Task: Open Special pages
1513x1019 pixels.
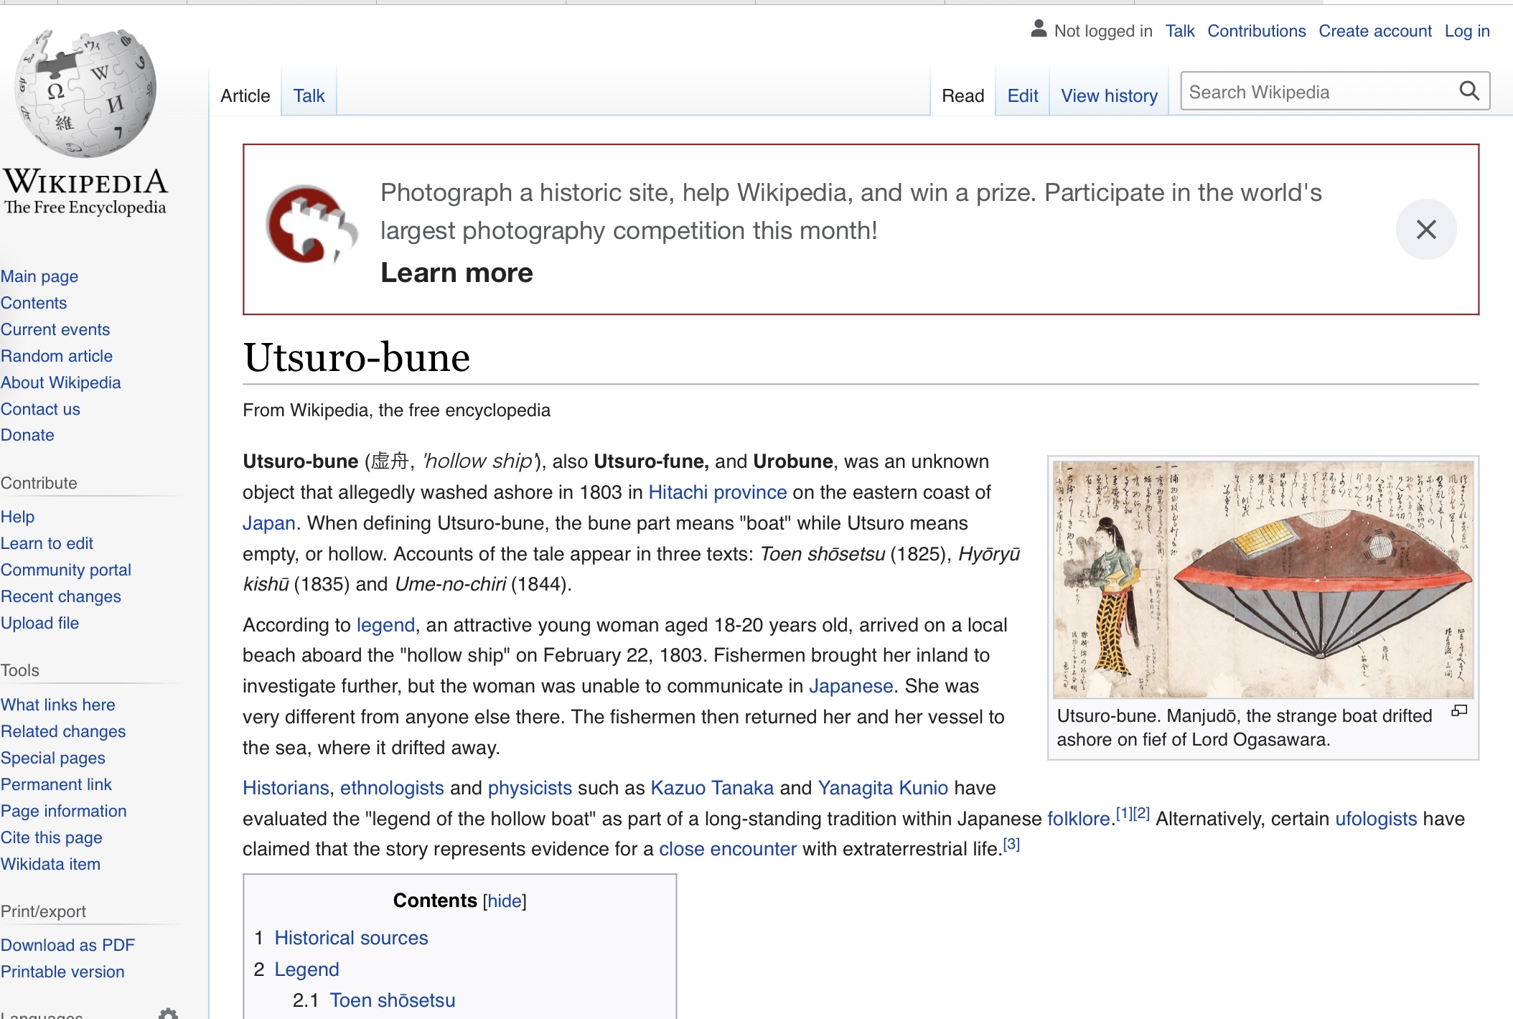Action: (x=53, y=758)
